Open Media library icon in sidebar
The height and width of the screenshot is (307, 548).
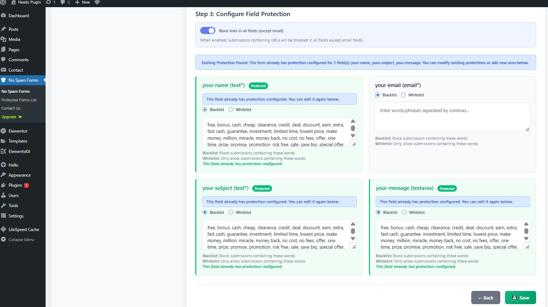pos(4,39)
